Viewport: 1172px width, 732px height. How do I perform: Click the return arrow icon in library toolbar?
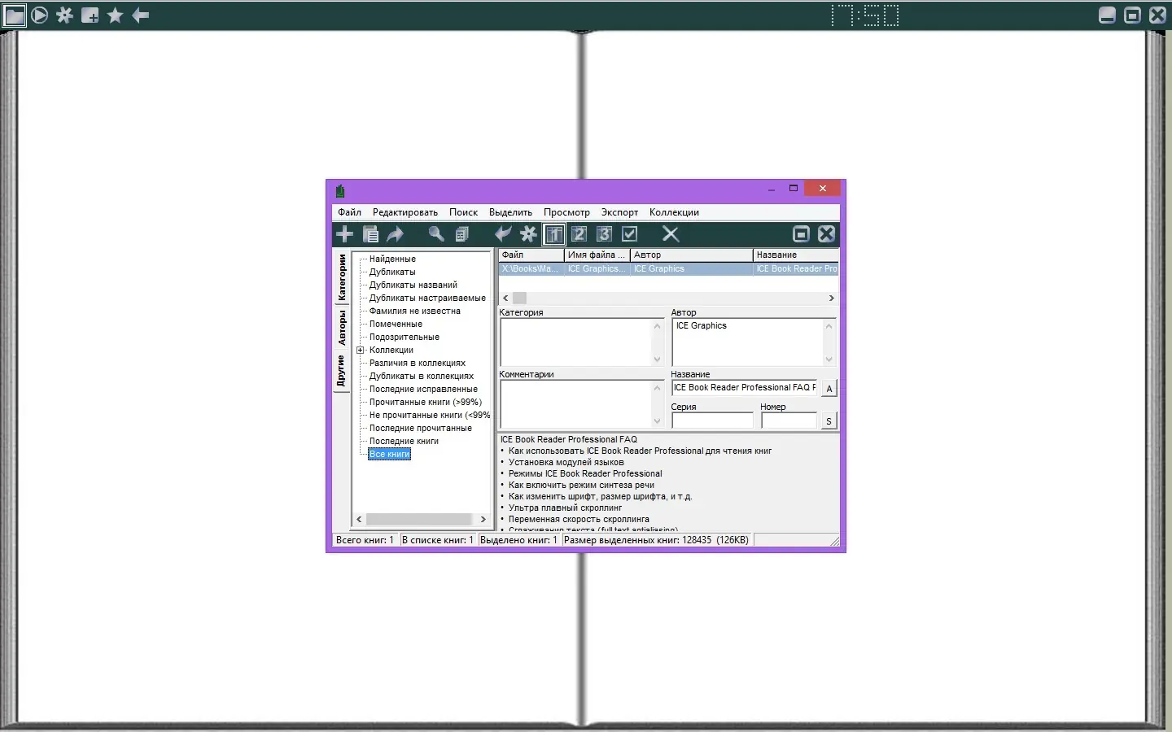(x=503, y=234)
